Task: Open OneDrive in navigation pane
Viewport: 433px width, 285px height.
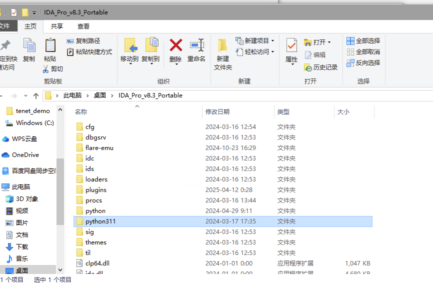Action: 20,155
